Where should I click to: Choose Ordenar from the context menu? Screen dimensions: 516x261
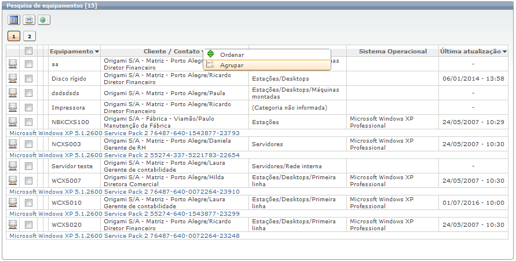232,55
